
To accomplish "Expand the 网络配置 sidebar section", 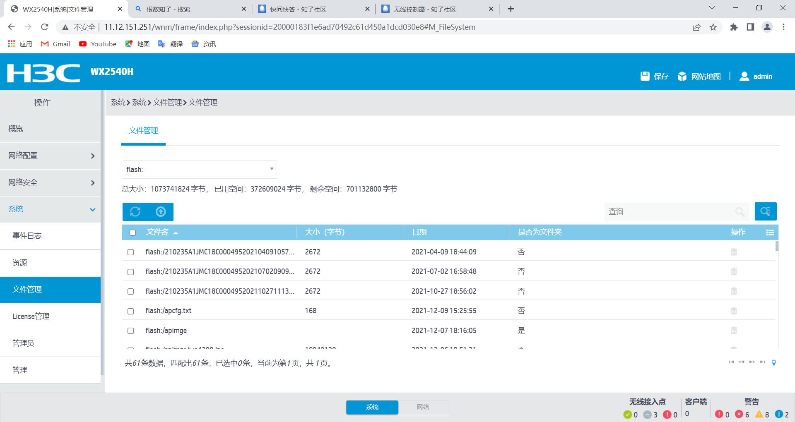I will [51, 156].
